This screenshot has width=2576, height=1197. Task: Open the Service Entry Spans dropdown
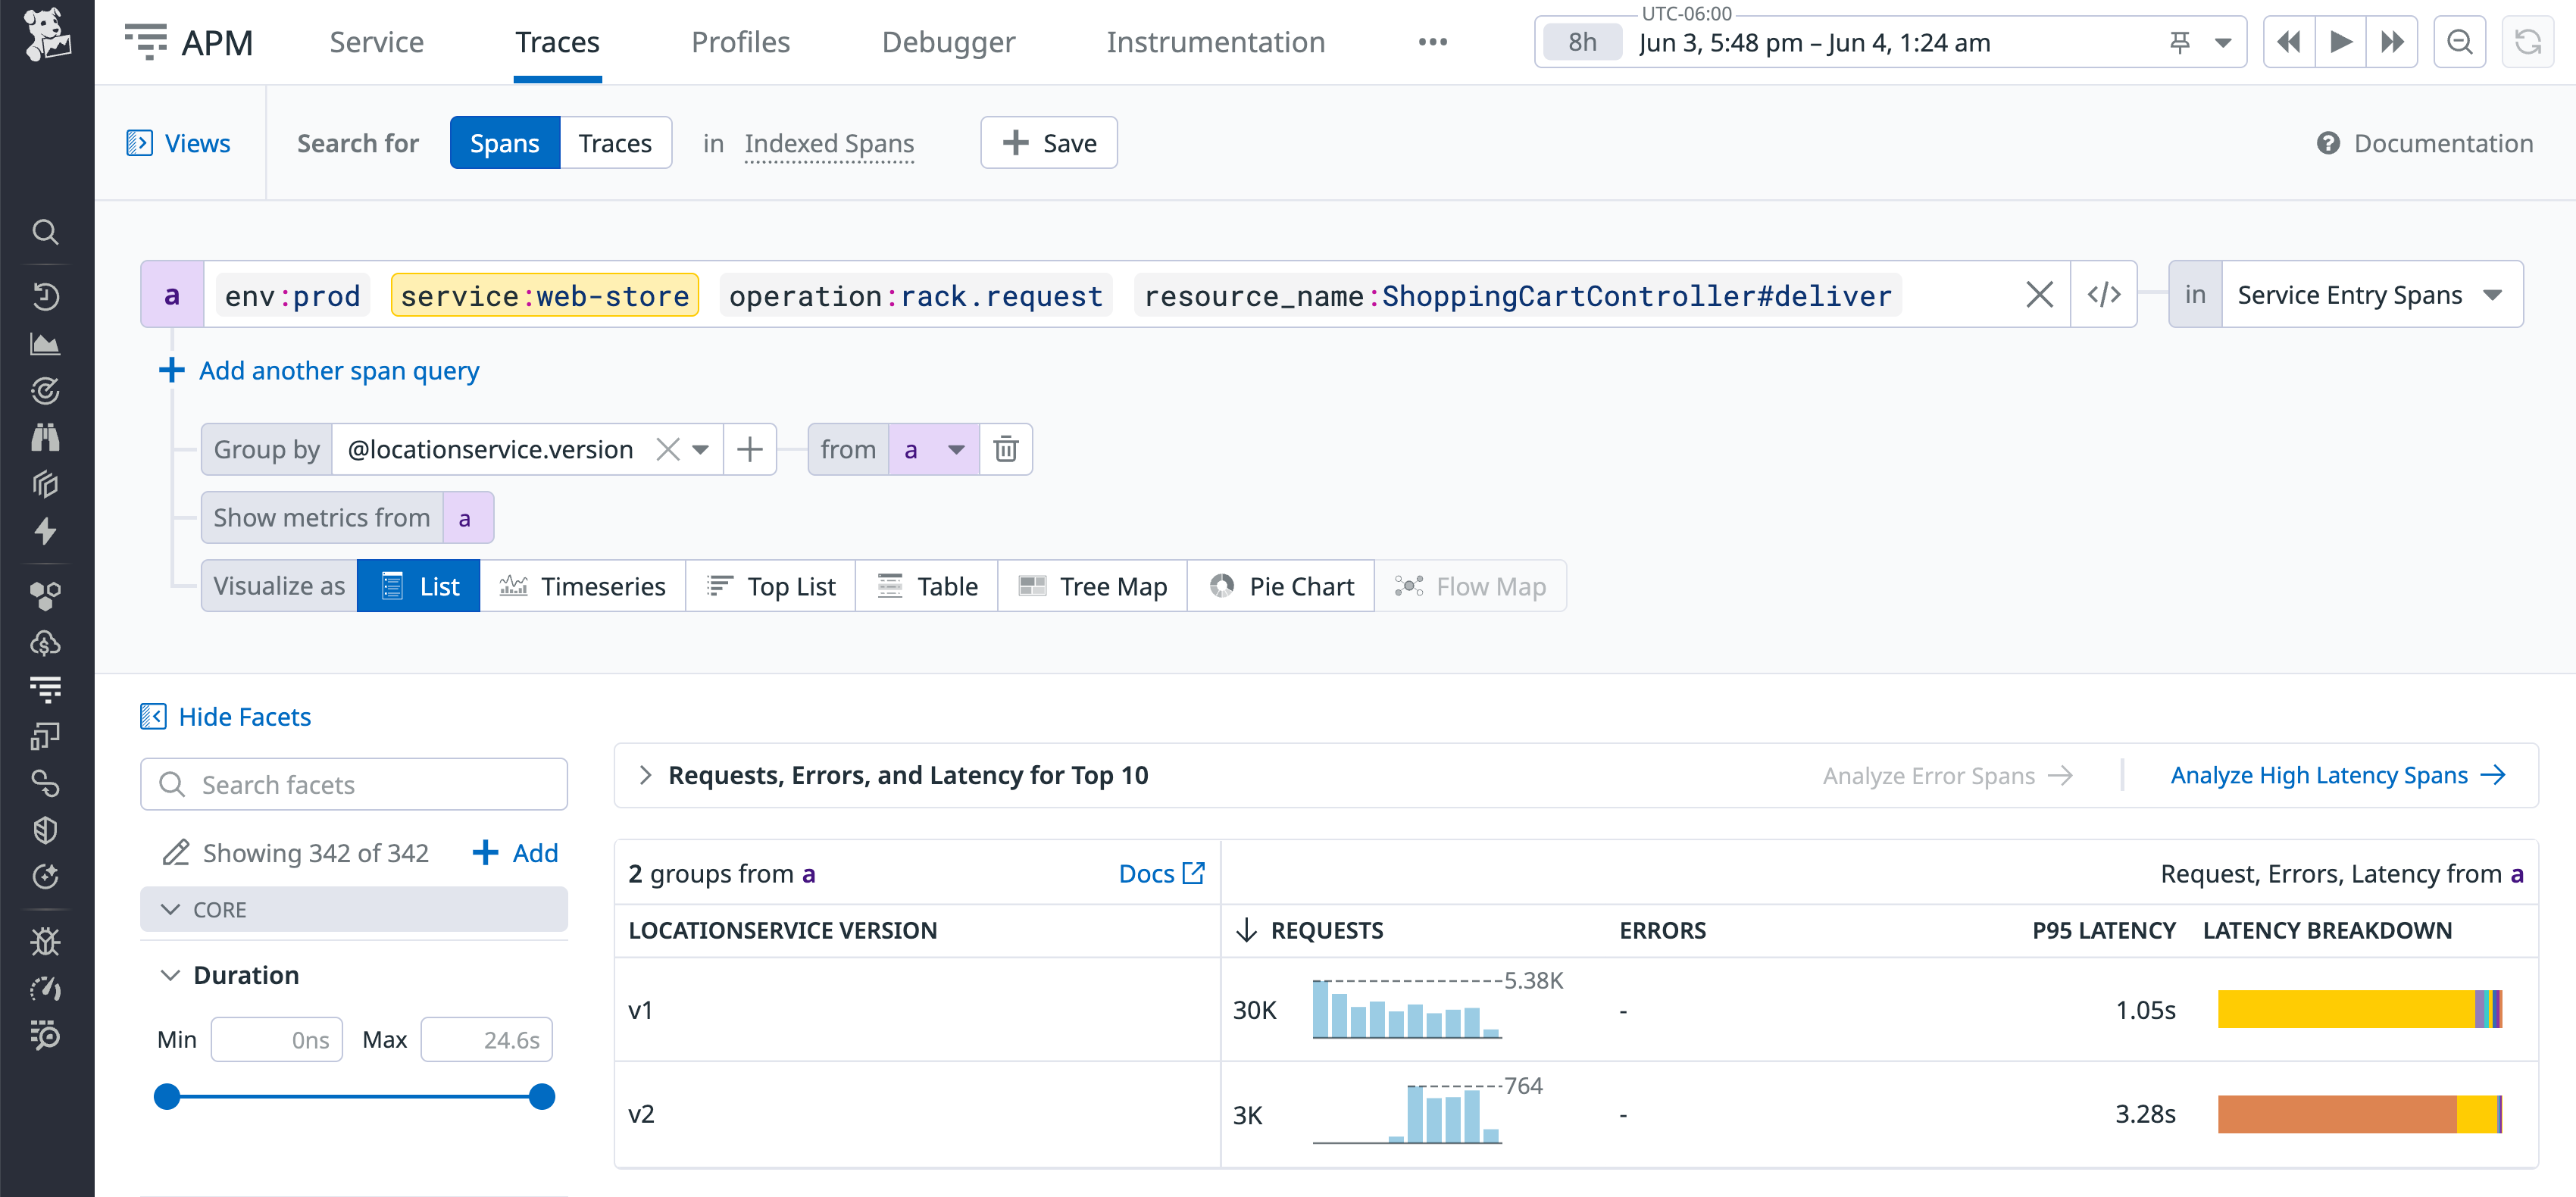[x=2371, y=294]
